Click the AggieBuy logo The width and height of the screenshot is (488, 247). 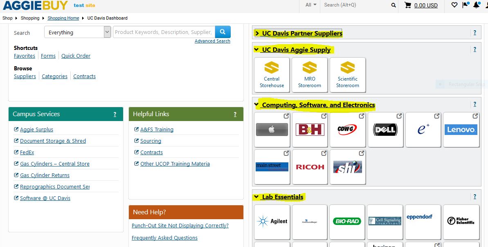click(x=35, y=5)
